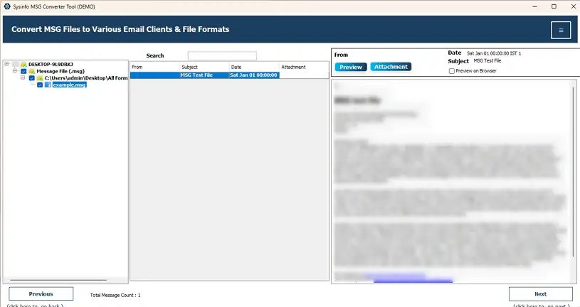Image resolution: width=580 pixels, height=307 pixels.
Task: Uncheck Message File (.msg) checkbox
Action: 23,71
